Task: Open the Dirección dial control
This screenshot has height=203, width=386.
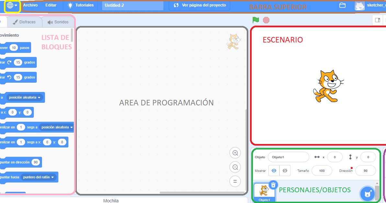Action: click(366, 171)
